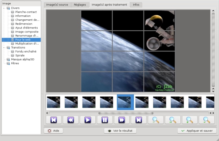Open help with the Aide button
This screenshot has width=219, height=141.
(x=54, y=131)
